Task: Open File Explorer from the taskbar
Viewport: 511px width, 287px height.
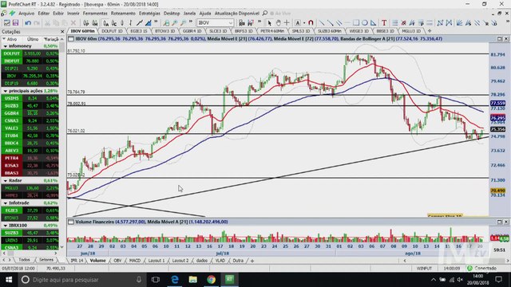Action: tap(193, 280)
